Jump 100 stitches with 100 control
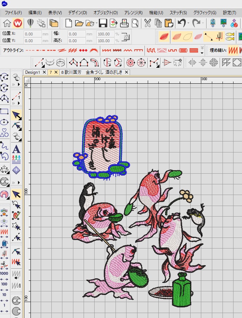The width and height of the screenshot is (242, 318). (4, 284)
